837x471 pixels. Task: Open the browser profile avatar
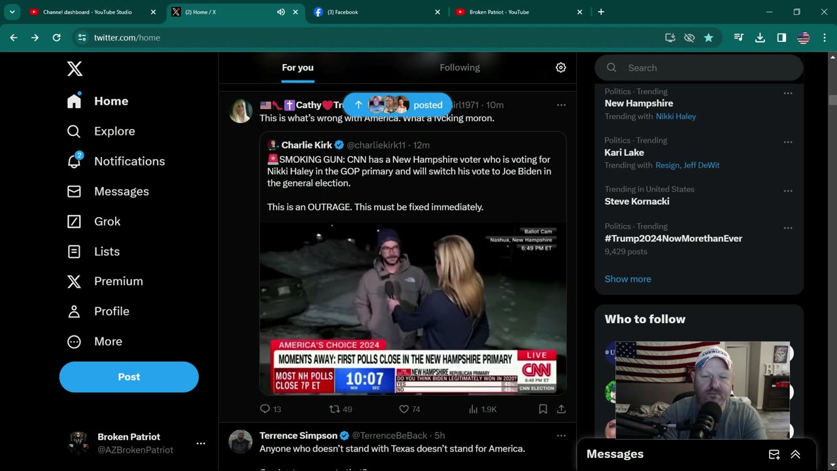pyautogui.click(x=804, y=38)
